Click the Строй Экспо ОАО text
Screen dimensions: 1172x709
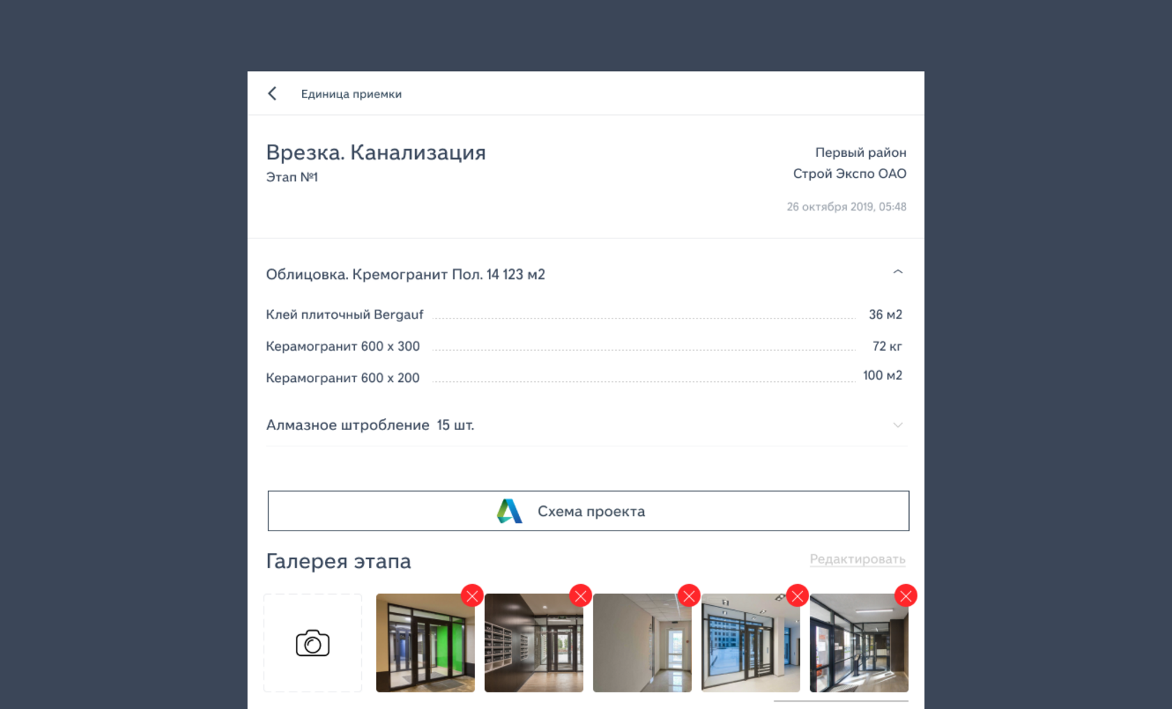coord(849,174)
